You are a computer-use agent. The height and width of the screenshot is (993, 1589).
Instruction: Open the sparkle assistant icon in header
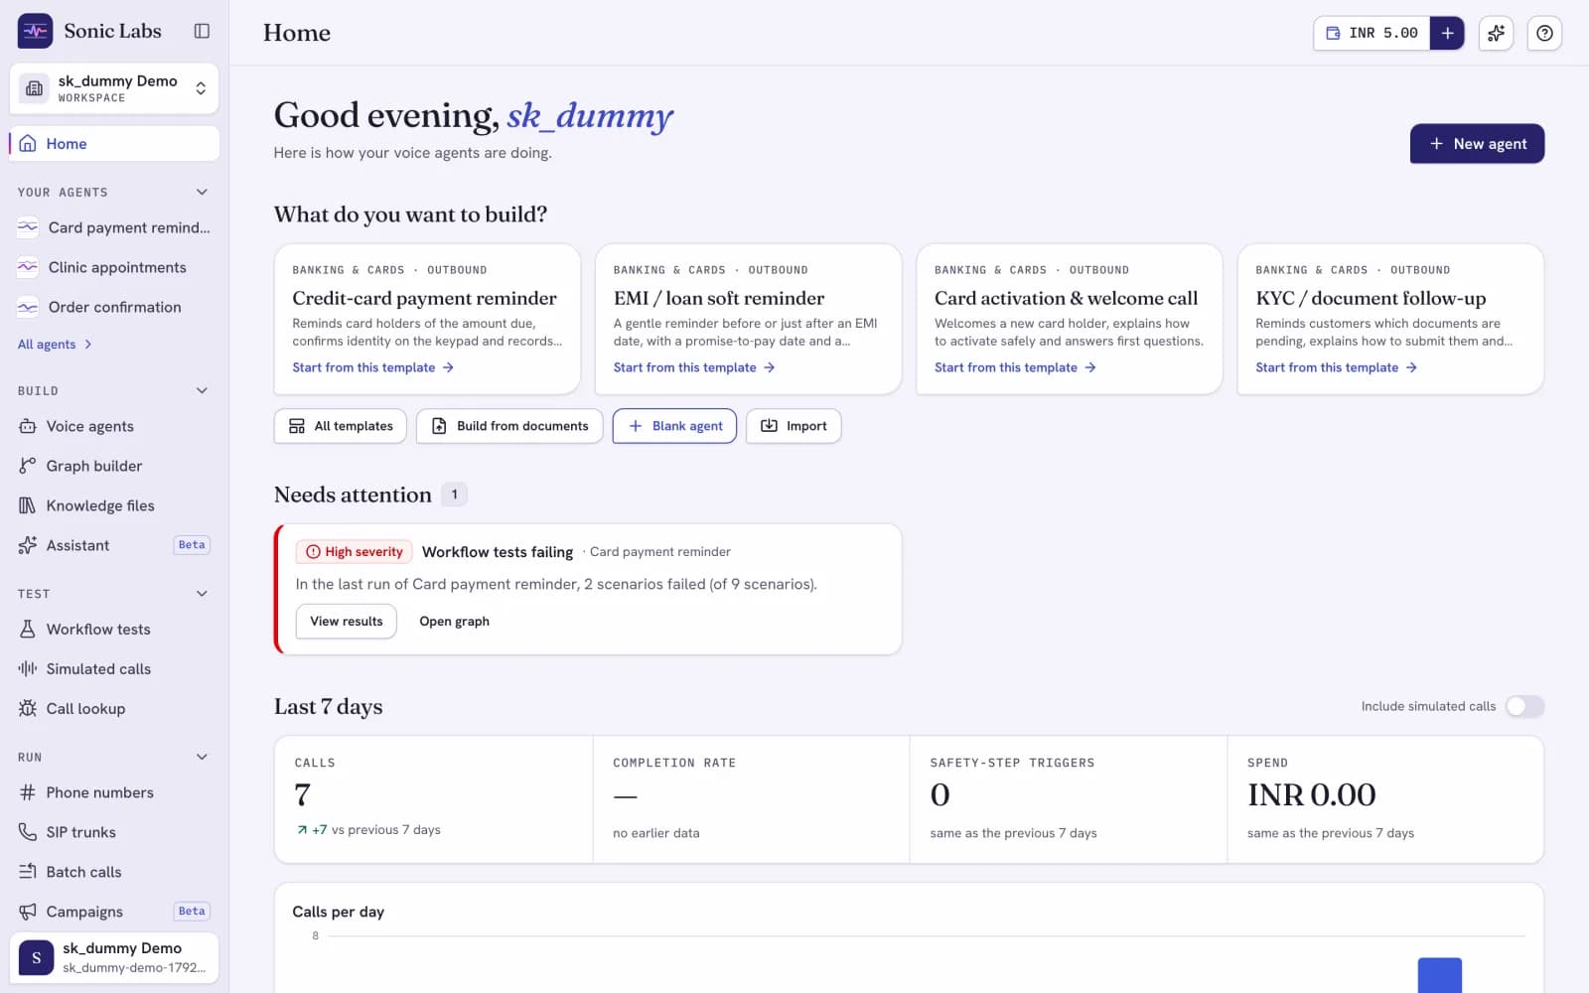click(x=1496, y=33)
